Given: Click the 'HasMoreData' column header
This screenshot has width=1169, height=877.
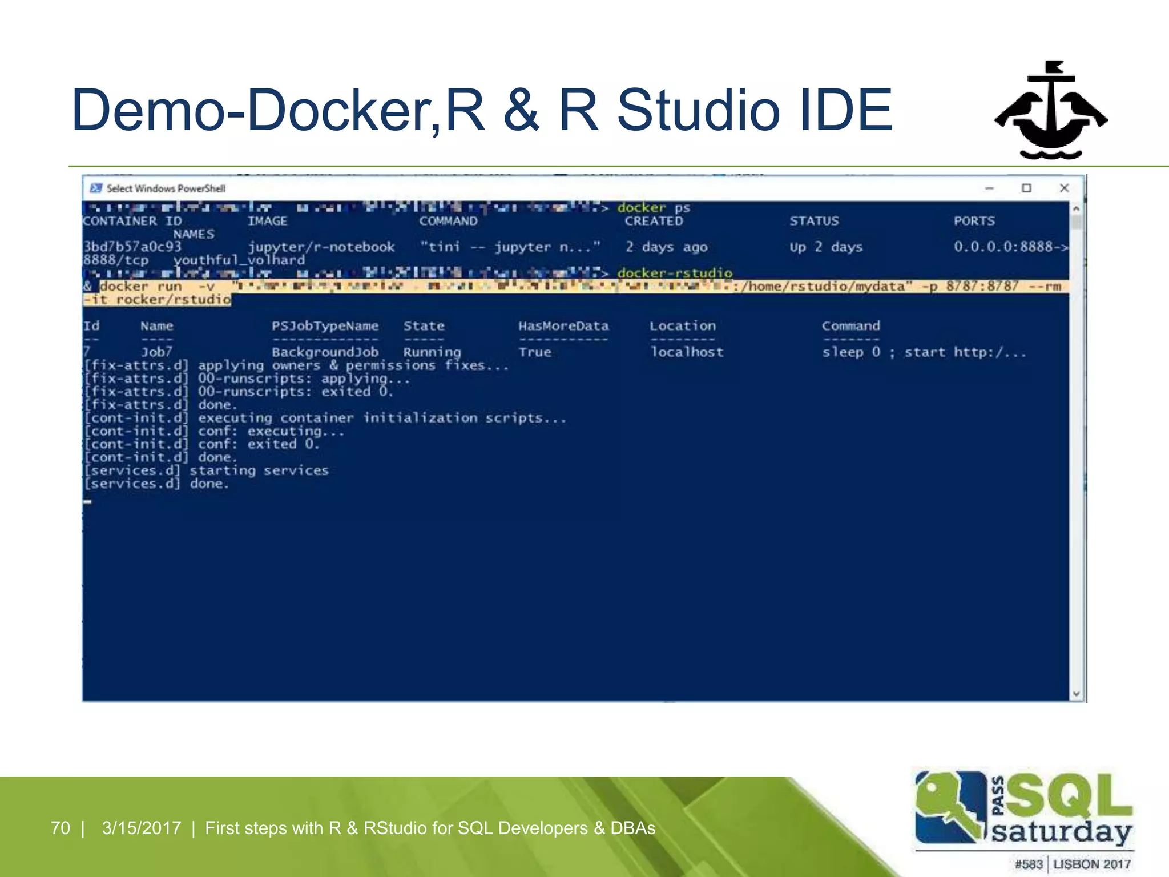Looking at the screenshot, I should [x=563, y=326].
